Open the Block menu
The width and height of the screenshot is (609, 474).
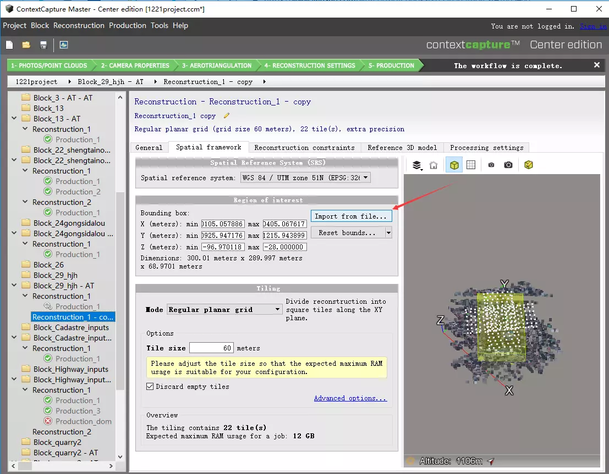tap(40, 26)
